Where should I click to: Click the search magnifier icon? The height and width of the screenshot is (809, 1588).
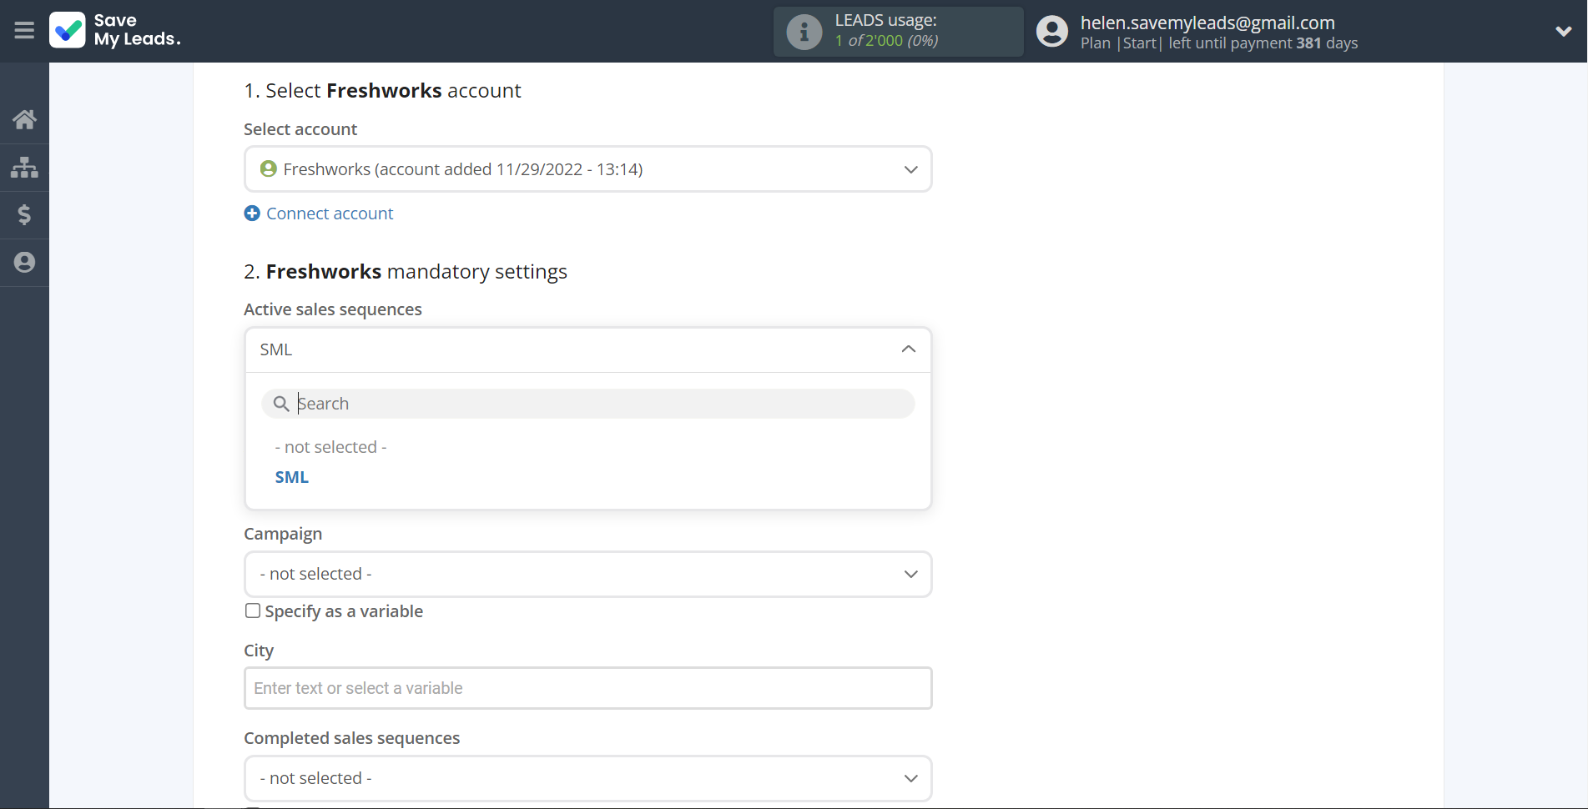tap(281, 404)
